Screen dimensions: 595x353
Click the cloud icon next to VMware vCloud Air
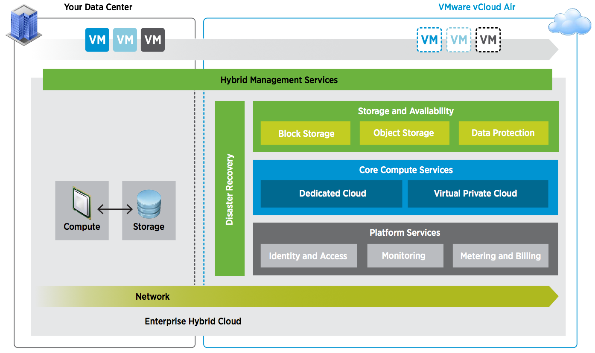coord(570,21)
